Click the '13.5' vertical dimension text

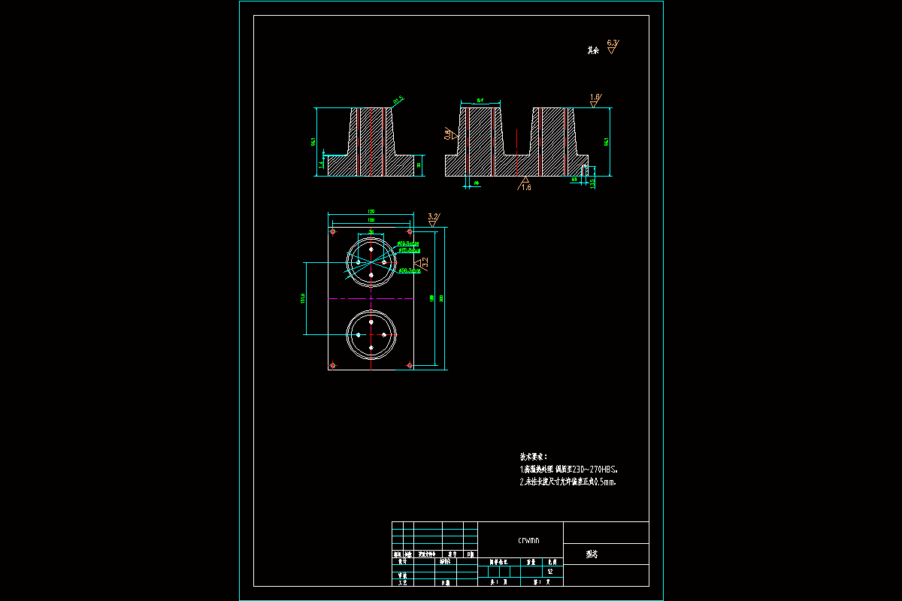point(592,183)
